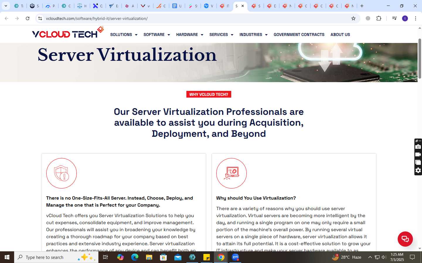Expand the SOFTWARE menu
Viewport: 422px width, 263px height.
tap(157, 34)
